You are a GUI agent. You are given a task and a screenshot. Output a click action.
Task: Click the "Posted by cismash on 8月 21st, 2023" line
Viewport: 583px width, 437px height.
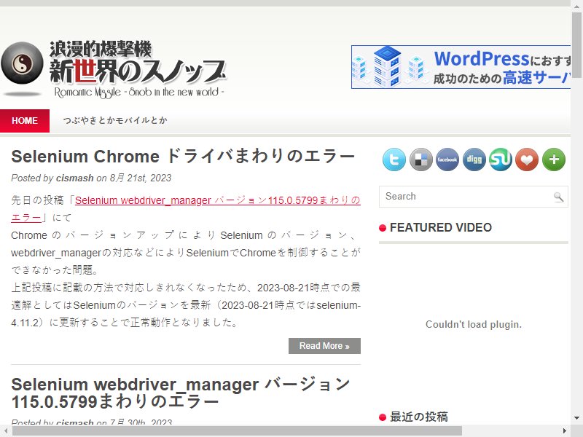point(91,178)
